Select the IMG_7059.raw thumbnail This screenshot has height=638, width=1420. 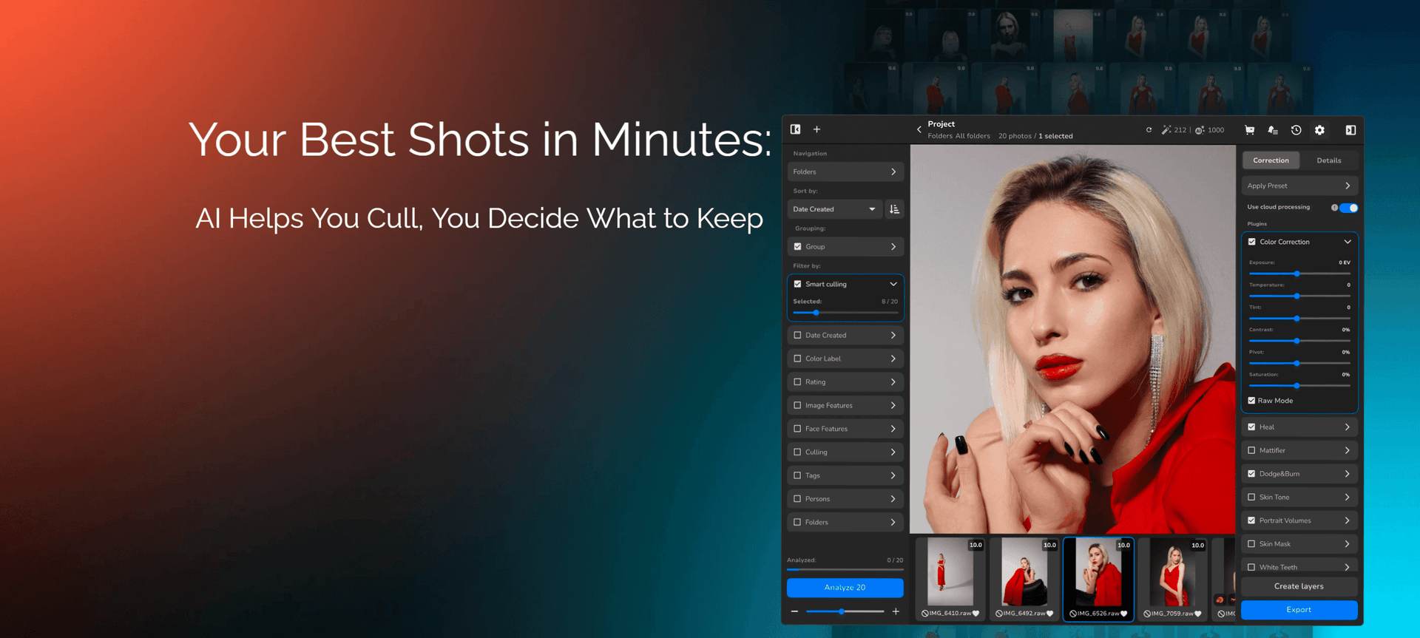tap(1172, 579)
